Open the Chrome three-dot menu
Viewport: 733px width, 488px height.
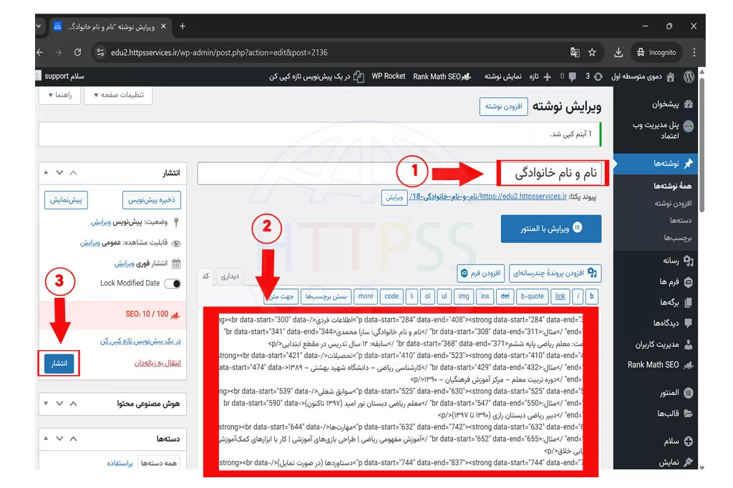pyautogui.click(x=694, y=52)
